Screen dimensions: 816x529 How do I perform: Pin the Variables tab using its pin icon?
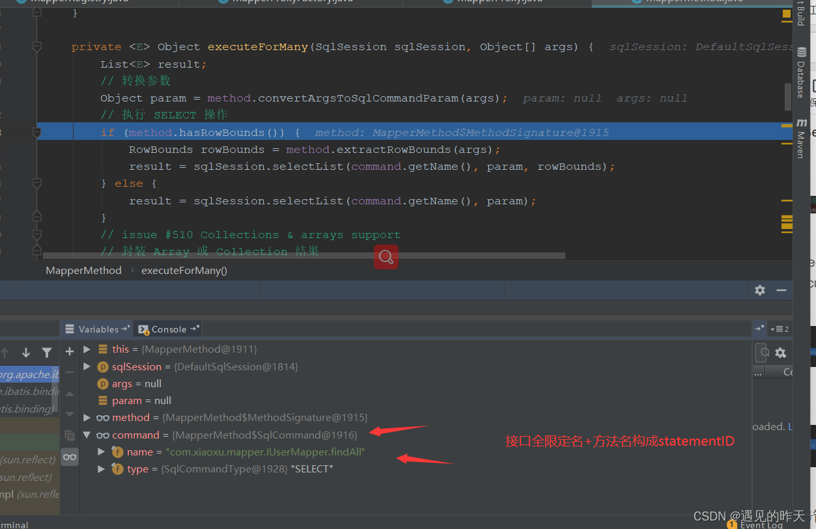pos(126,329)
